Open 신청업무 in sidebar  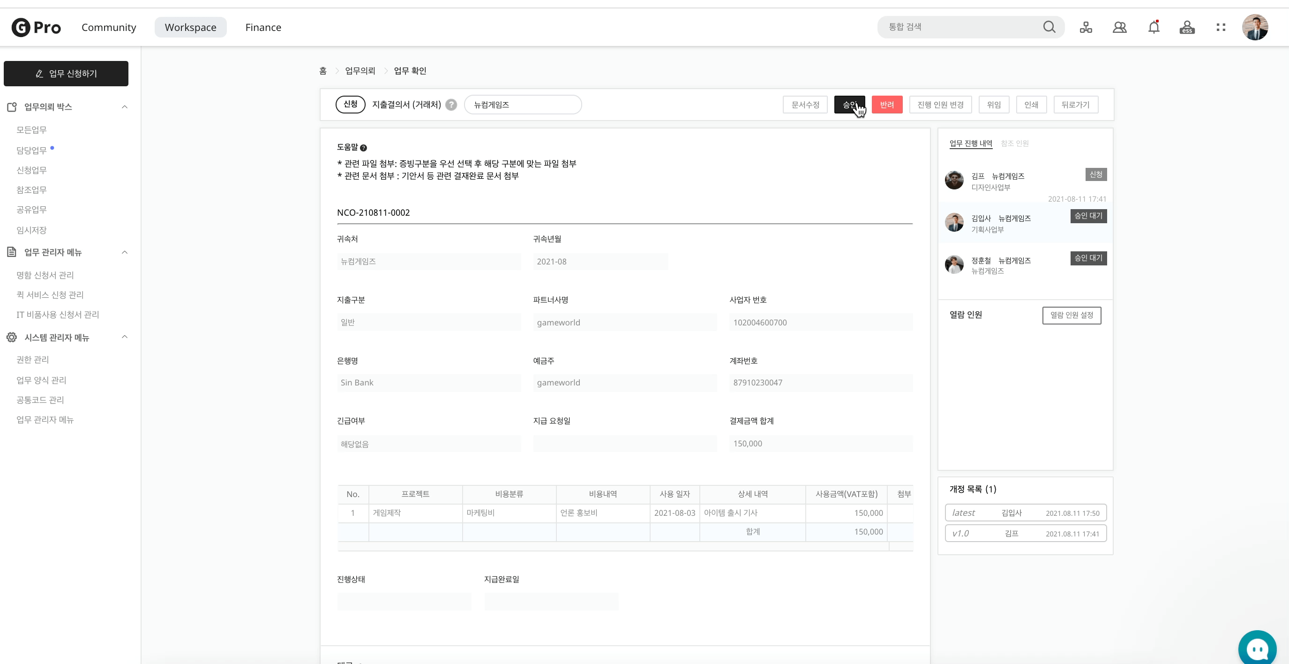[31, 170]
